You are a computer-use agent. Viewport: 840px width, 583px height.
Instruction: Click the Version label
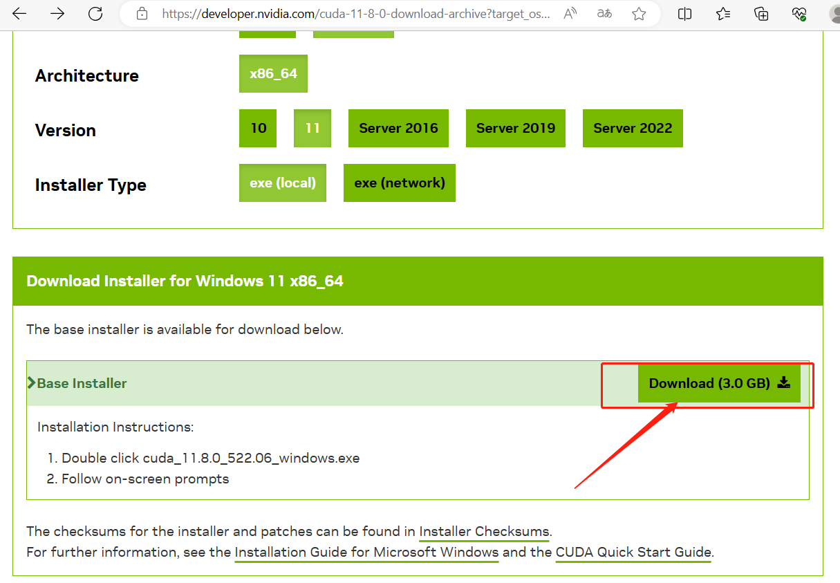point(66,130)
